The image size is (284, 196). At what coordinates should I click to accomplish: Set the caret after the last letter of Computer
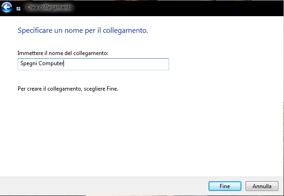click(64, 64)
